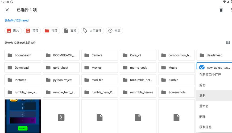Viewport: 232px width, 133px height.
Task: Open the zip archive file tile
Action: [61, 117]
